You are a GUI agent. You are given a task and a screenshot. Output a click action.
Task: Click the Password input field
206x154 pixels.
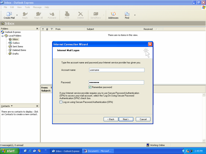pyautogui.click(x=116, y=82)
